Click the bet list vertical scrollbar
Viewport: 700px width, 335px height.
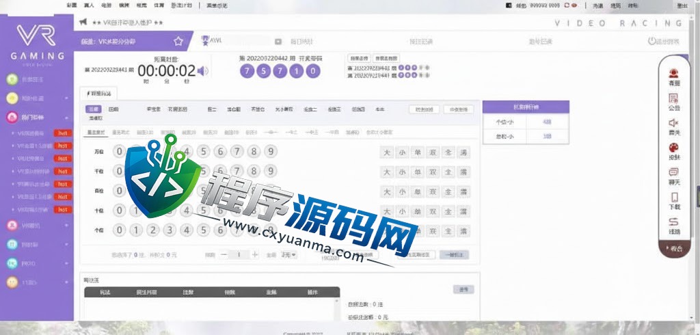337,309
